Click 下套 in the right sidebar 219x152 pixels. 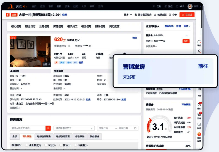coord(199,96)
